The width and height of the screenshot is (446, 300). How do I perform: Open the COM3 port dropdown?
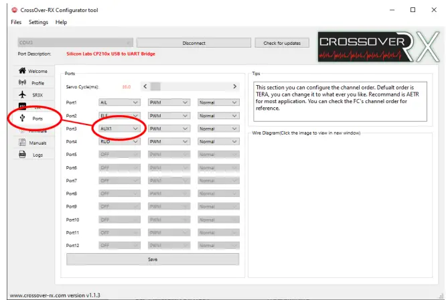pyautogui.click(x=76, y=42)
